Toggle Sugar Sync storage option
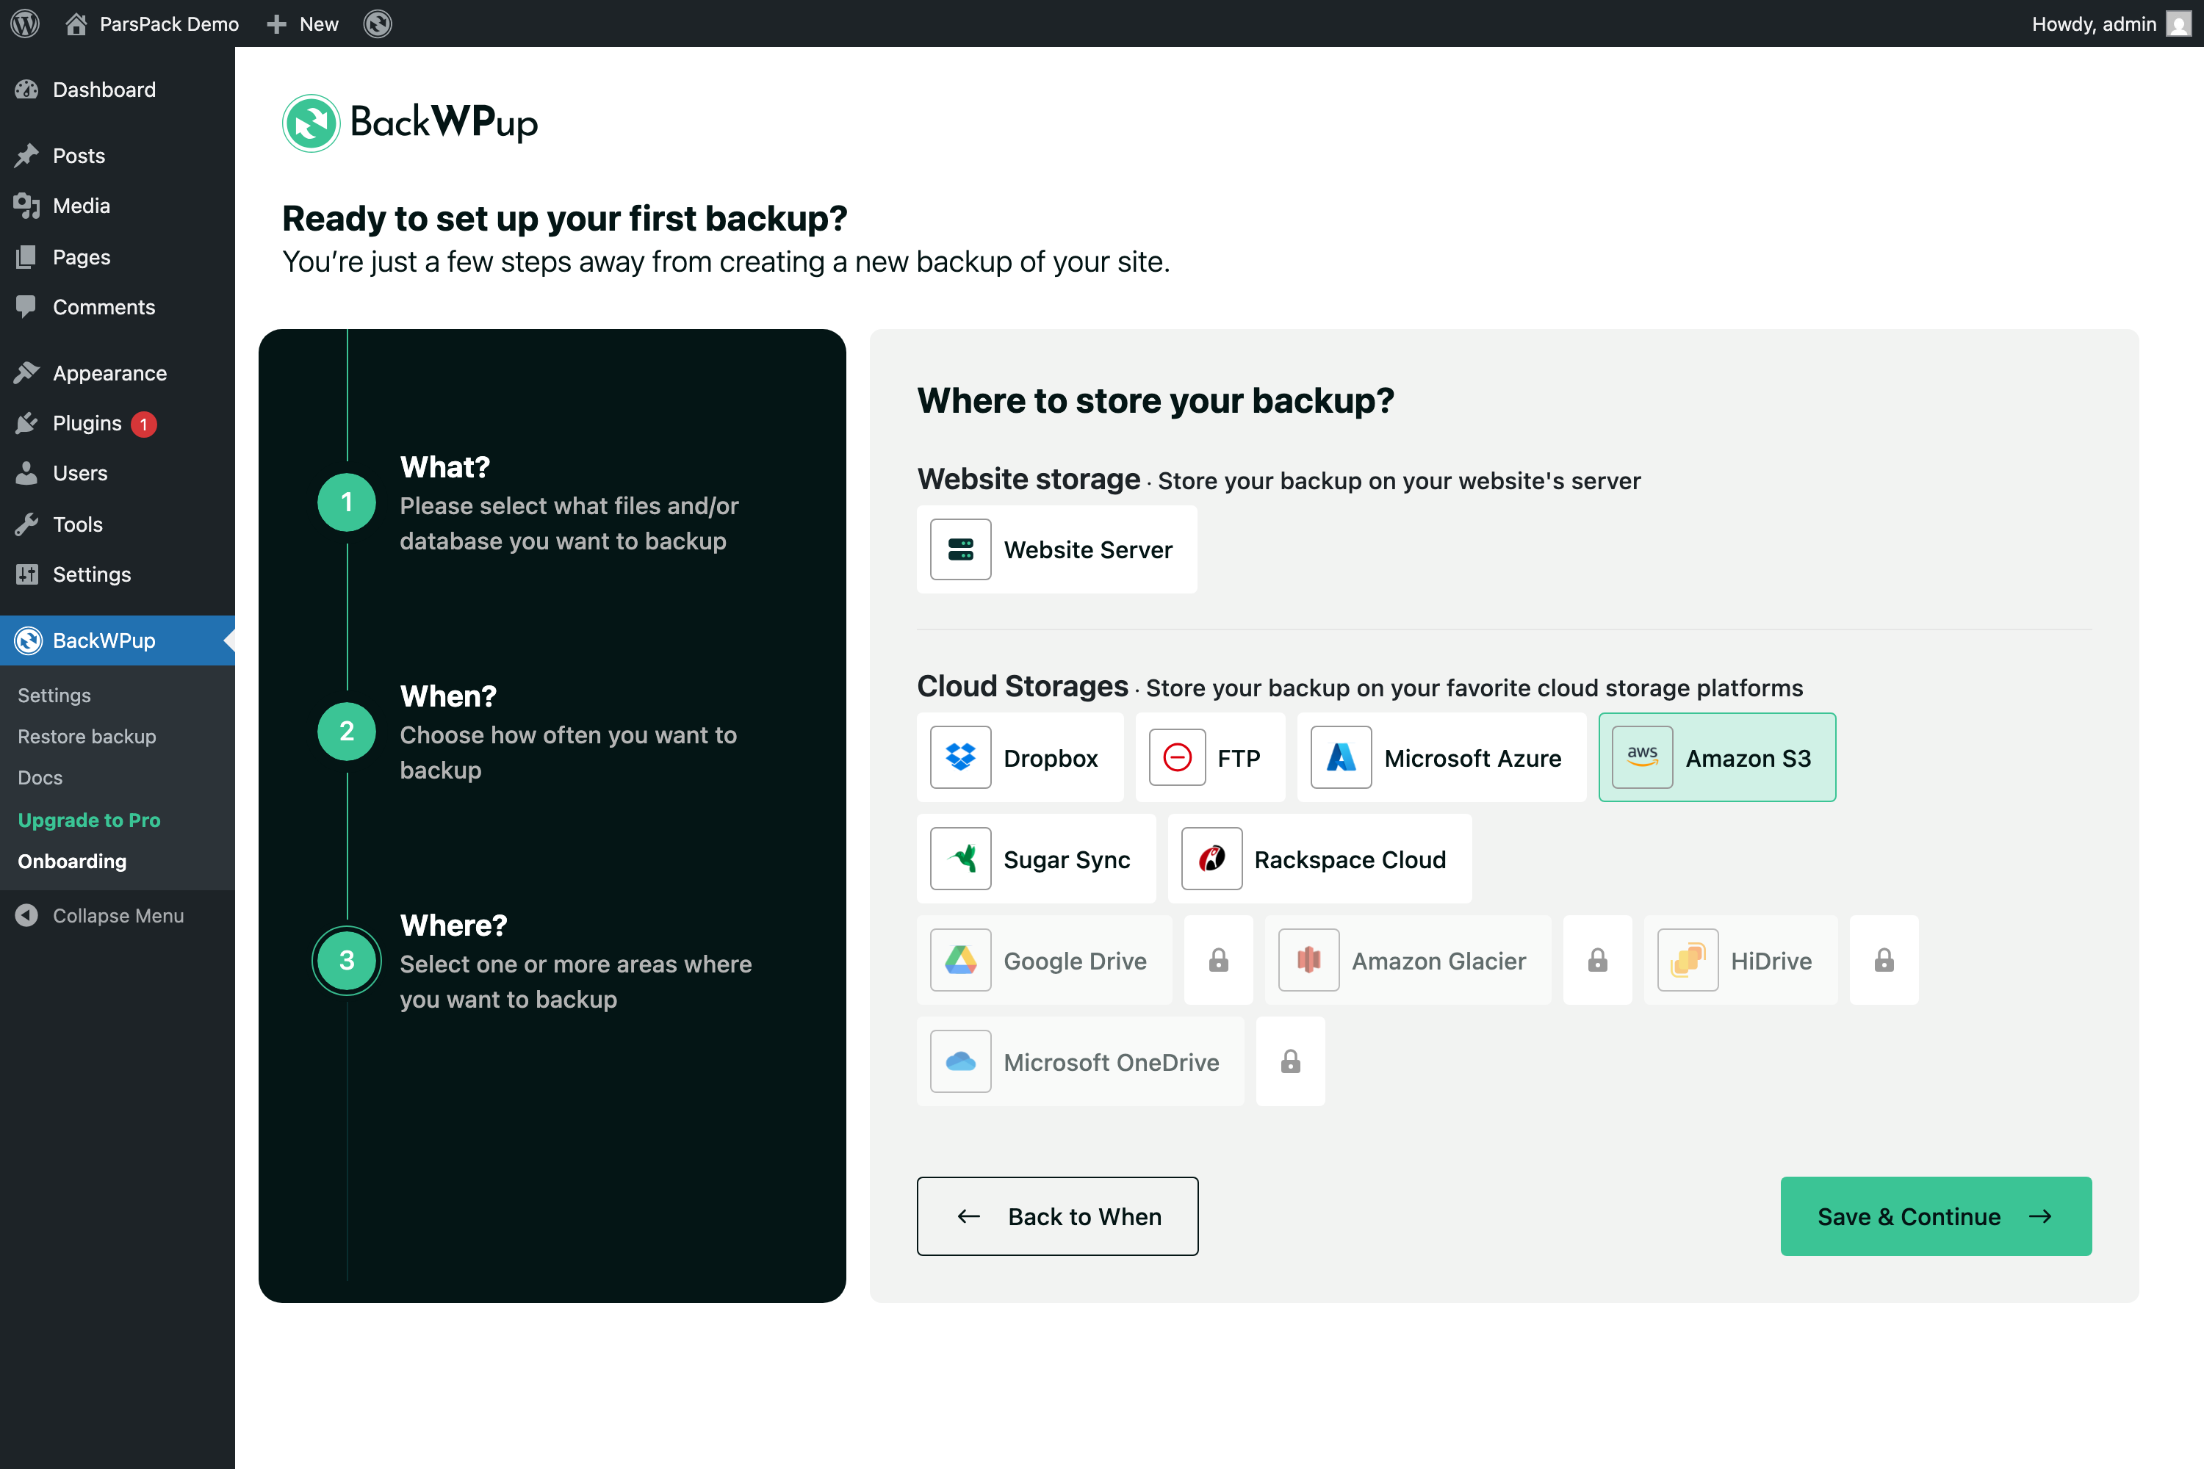Image resolution: width=2204 pixels, height=1469 pixels. pos(1037,859)
